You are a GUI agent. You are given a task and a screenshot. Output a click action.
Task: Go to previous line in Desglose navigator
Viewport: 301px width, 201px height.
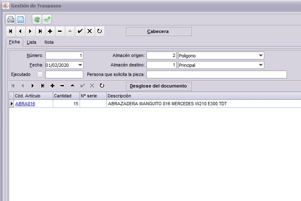[x=23, y=86]
